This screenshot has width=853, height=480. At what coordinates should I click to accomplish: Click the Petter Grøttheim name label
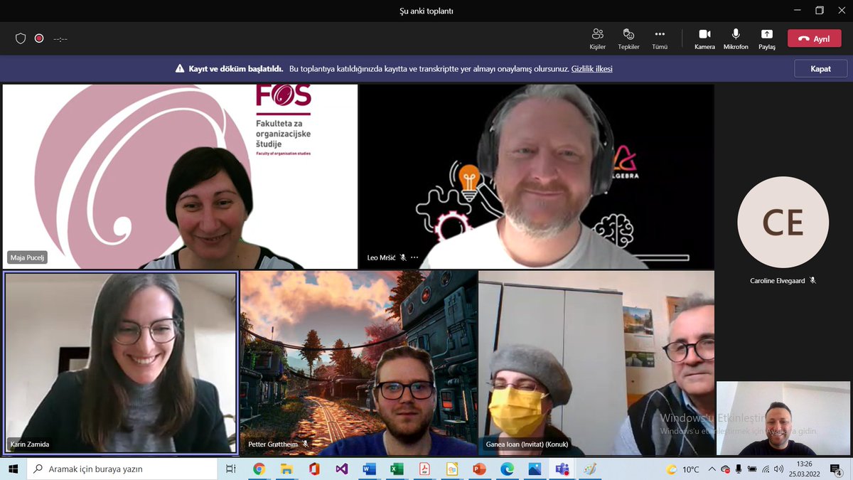pyautogui.click(x=274, y=444)
